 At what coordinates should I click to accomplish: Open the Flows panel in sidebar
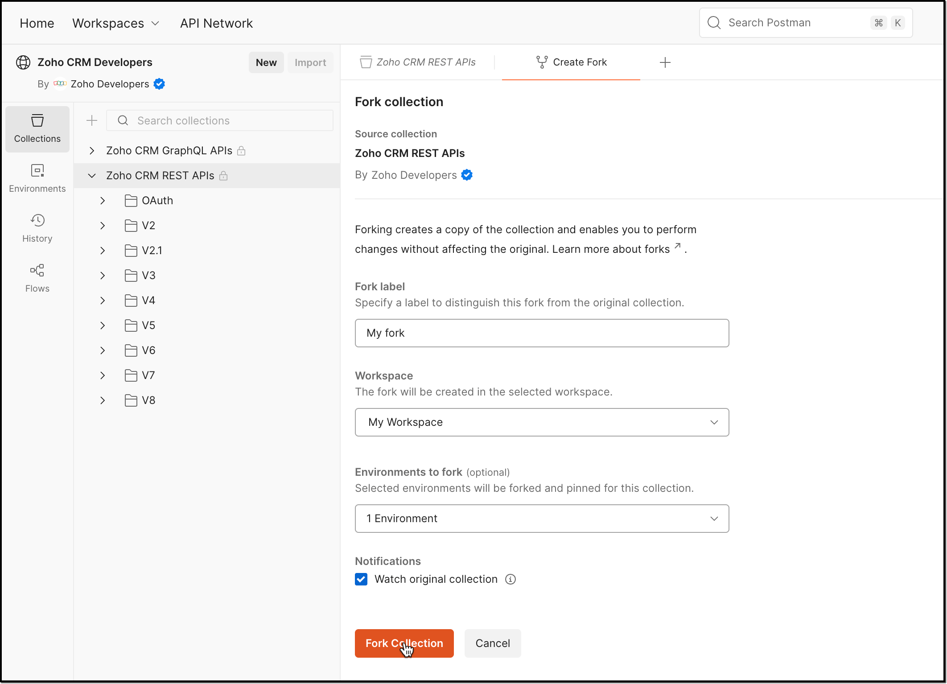pyautogui.click(x=37, y=277)
